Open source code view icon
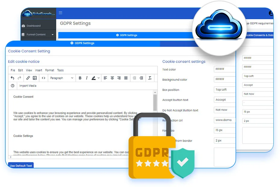280x187 pixels. 44,78
